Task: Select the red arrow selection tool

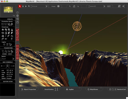Action: tap(20, 6)
